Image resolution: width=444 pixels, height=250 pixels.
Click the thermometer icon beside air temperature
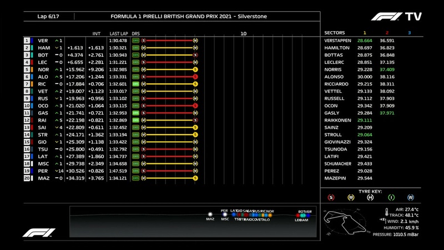(x=386, y=212)
